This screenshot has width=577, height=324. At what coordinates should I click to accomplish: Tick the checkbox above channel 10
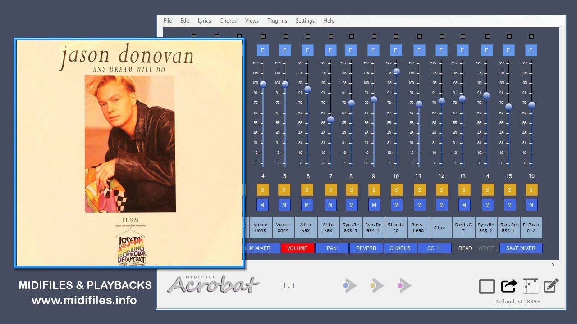tap(397, 36)
